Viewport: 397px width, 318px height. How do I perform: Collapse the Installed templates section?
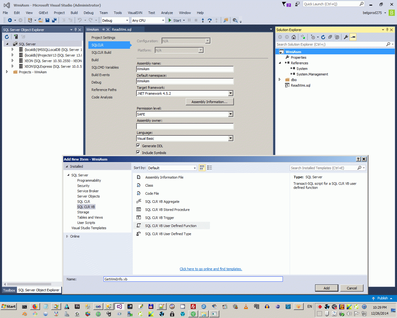click(x=67, y=166)
